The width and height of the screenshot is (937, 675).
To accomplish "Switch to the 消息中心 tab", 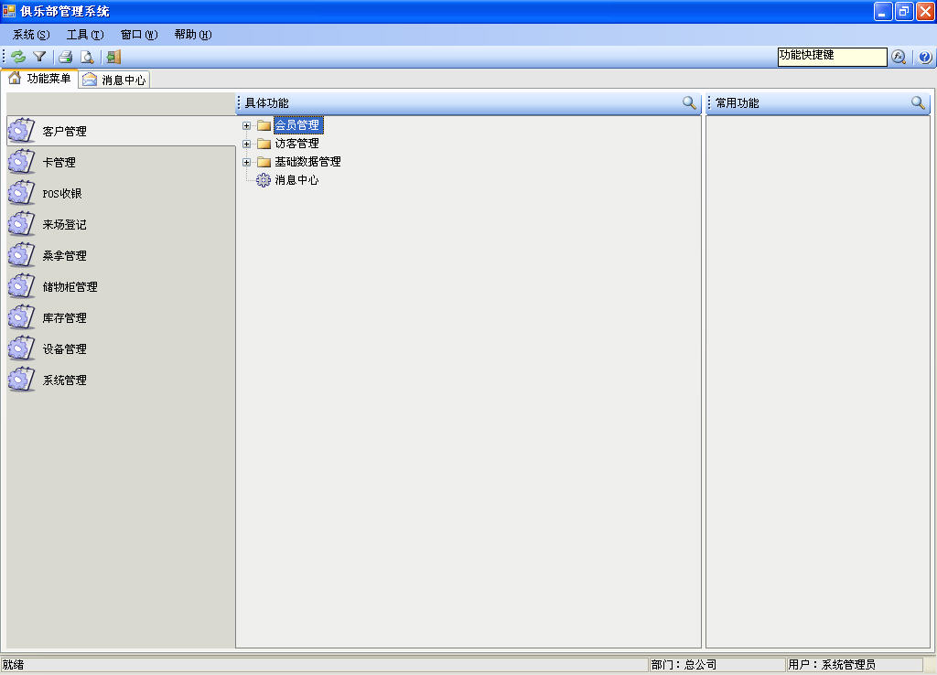I will 114,80.
